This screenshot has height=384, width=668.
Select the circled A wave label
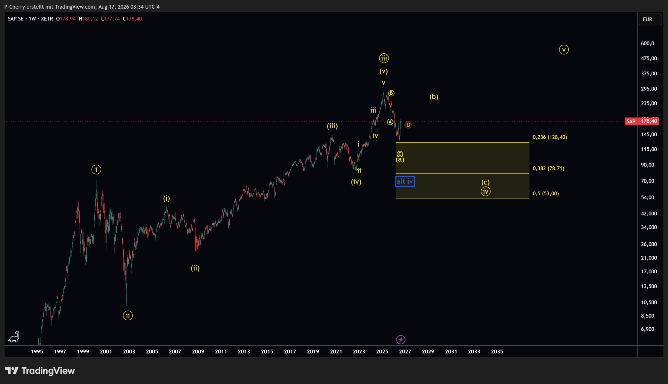[x=390, y=122]
